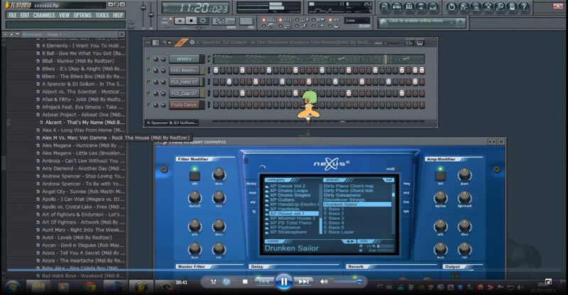Click the Nexus library side button

[x=252, y=184]
